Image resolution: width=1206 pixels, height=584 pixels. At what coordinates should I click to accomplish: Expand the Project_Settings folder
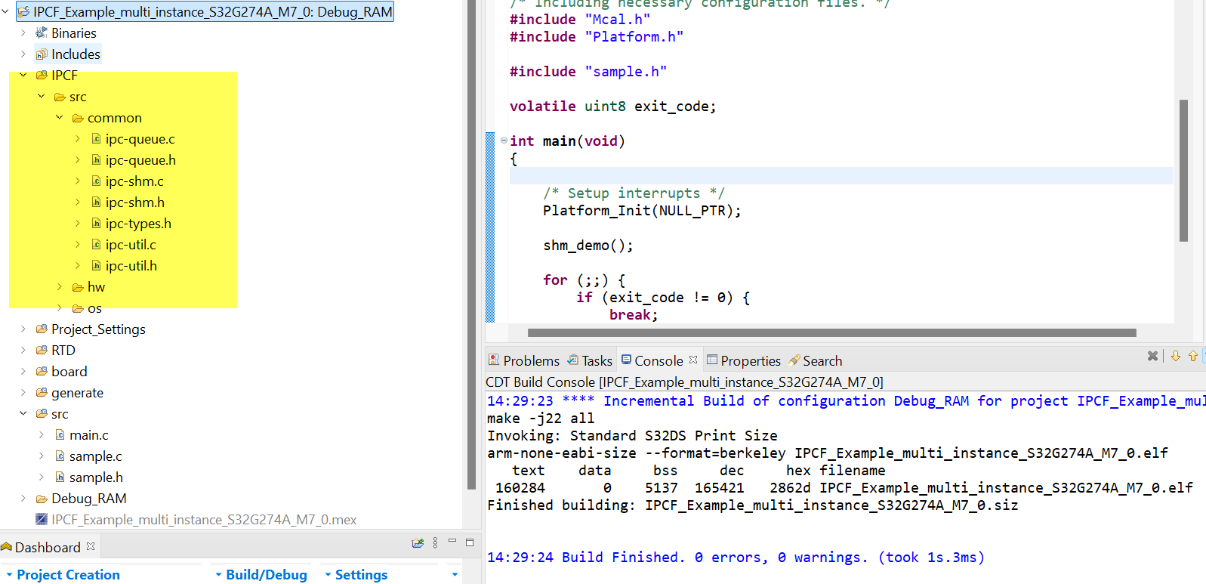(23, 329)
